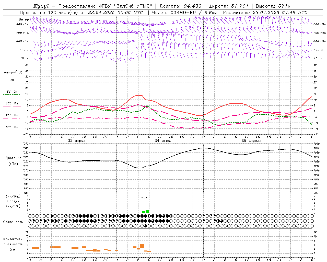
Task: Click the forecast start "23.04.2025 00:00 UTC"
Action: 115,13
